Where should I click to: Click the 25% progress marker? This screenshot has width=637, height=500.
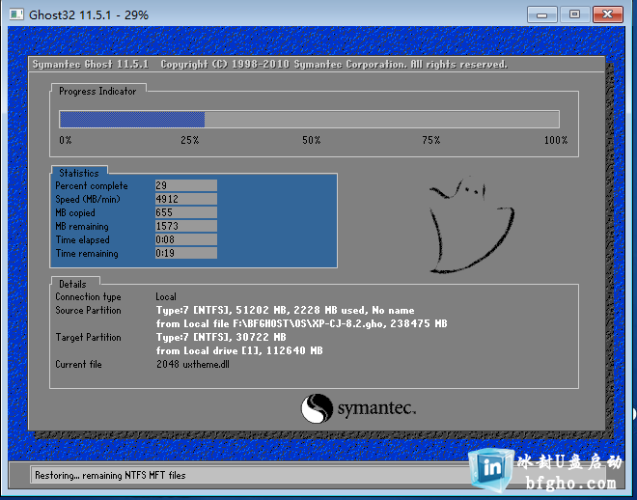pos(190,140)
